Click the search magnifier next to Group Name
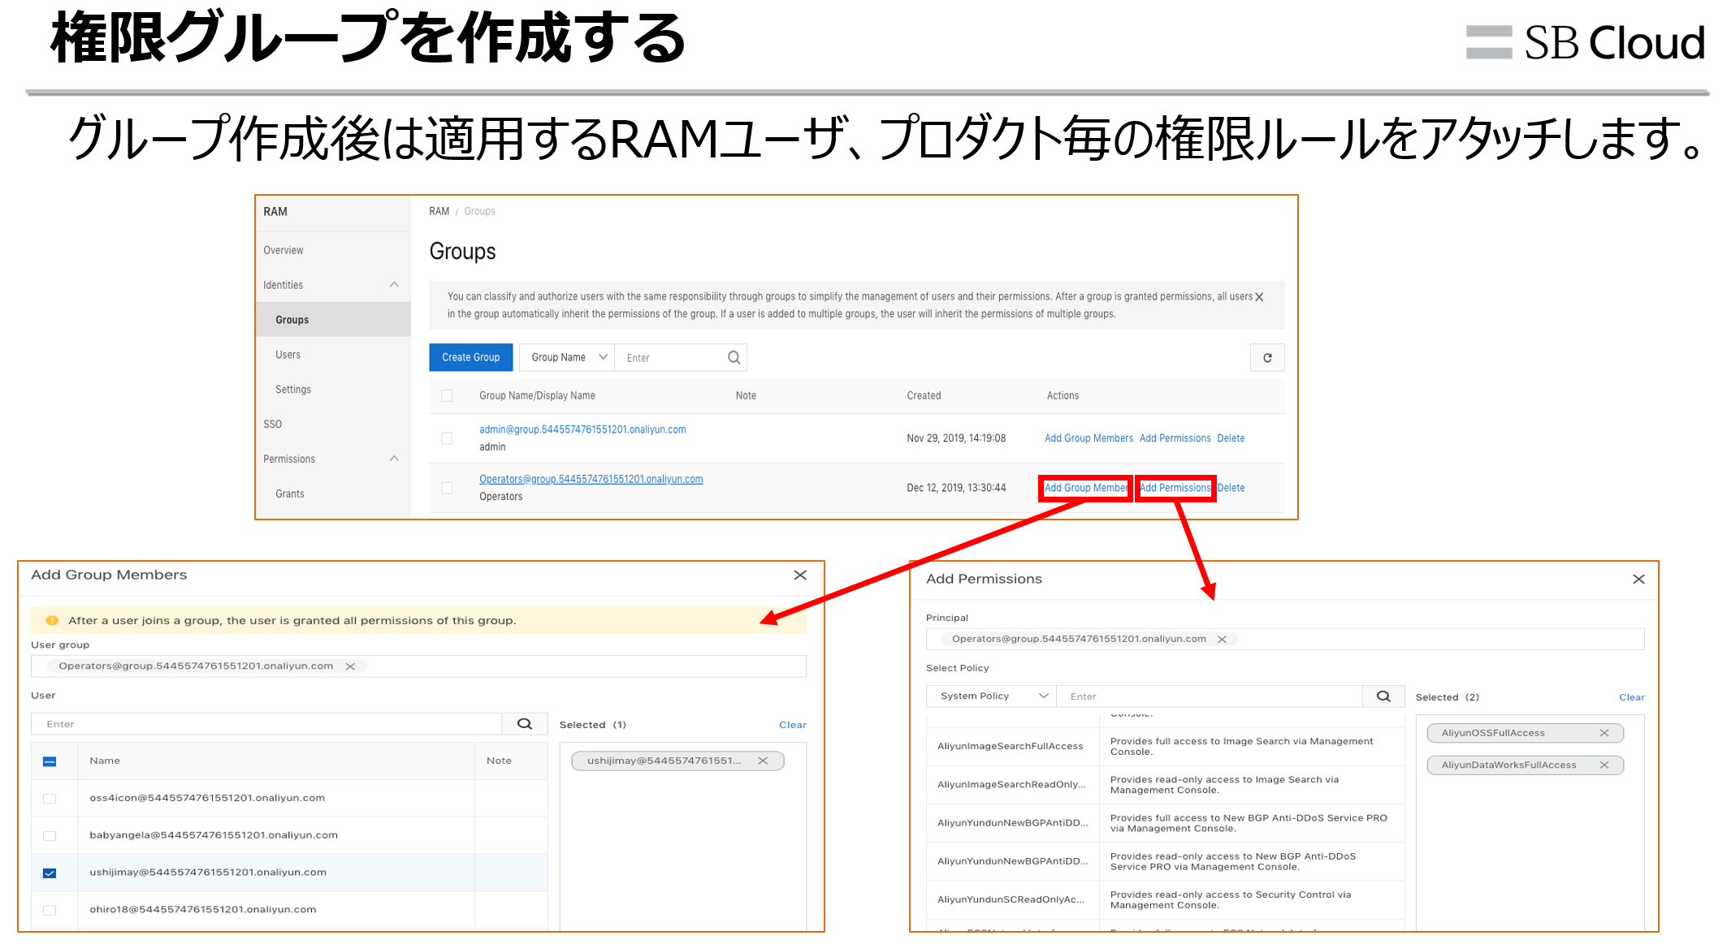 tap(734, 358)
